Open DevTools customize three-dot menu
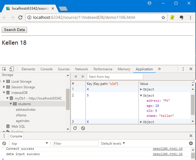Viewport: 196px width, 160px height. (x=183, y=69)
